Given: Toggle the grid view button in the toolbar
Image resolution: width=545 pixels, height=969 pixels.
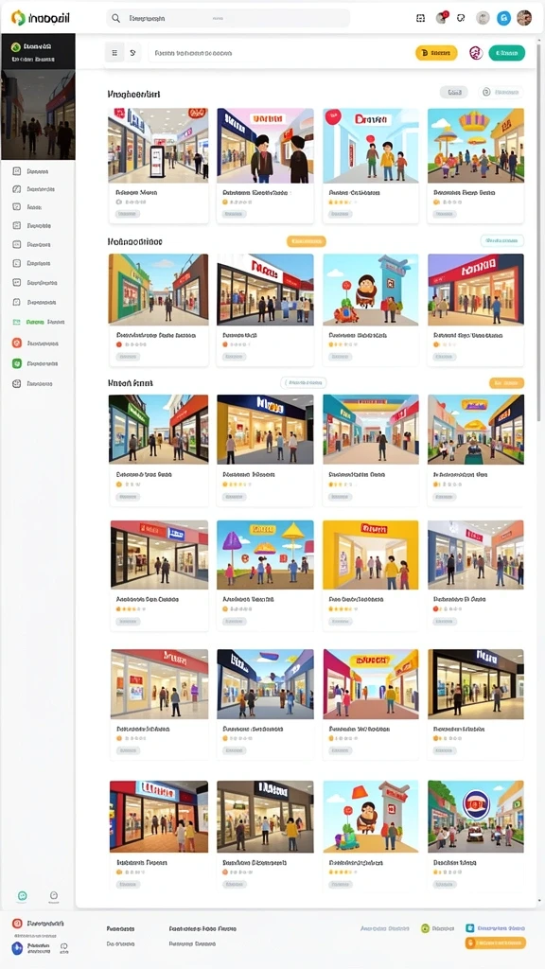Looking at the screenshot, I should pos(114,53).
